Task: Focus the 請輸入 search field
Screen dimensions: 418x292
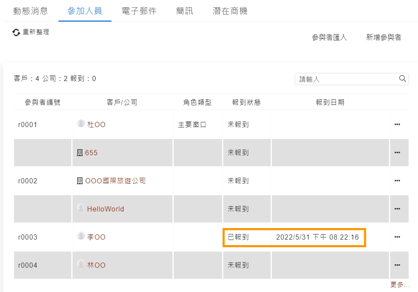Action: 347,79
